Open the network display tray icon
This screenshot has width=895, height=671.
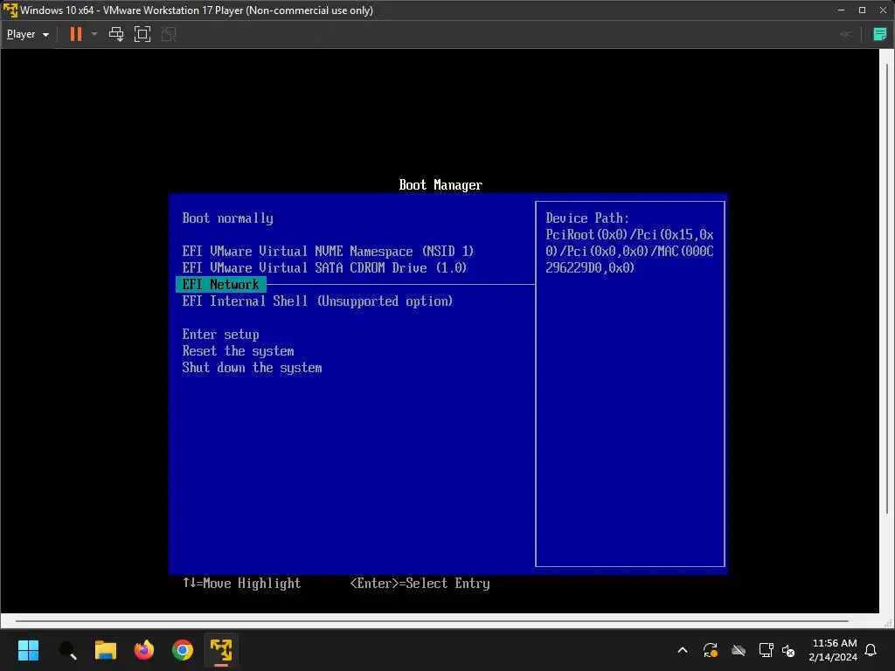[x=766, y=650]
